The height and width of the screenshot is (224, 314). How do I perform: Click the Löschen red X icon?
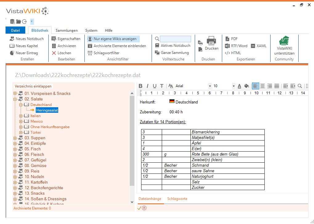(54, 53)
